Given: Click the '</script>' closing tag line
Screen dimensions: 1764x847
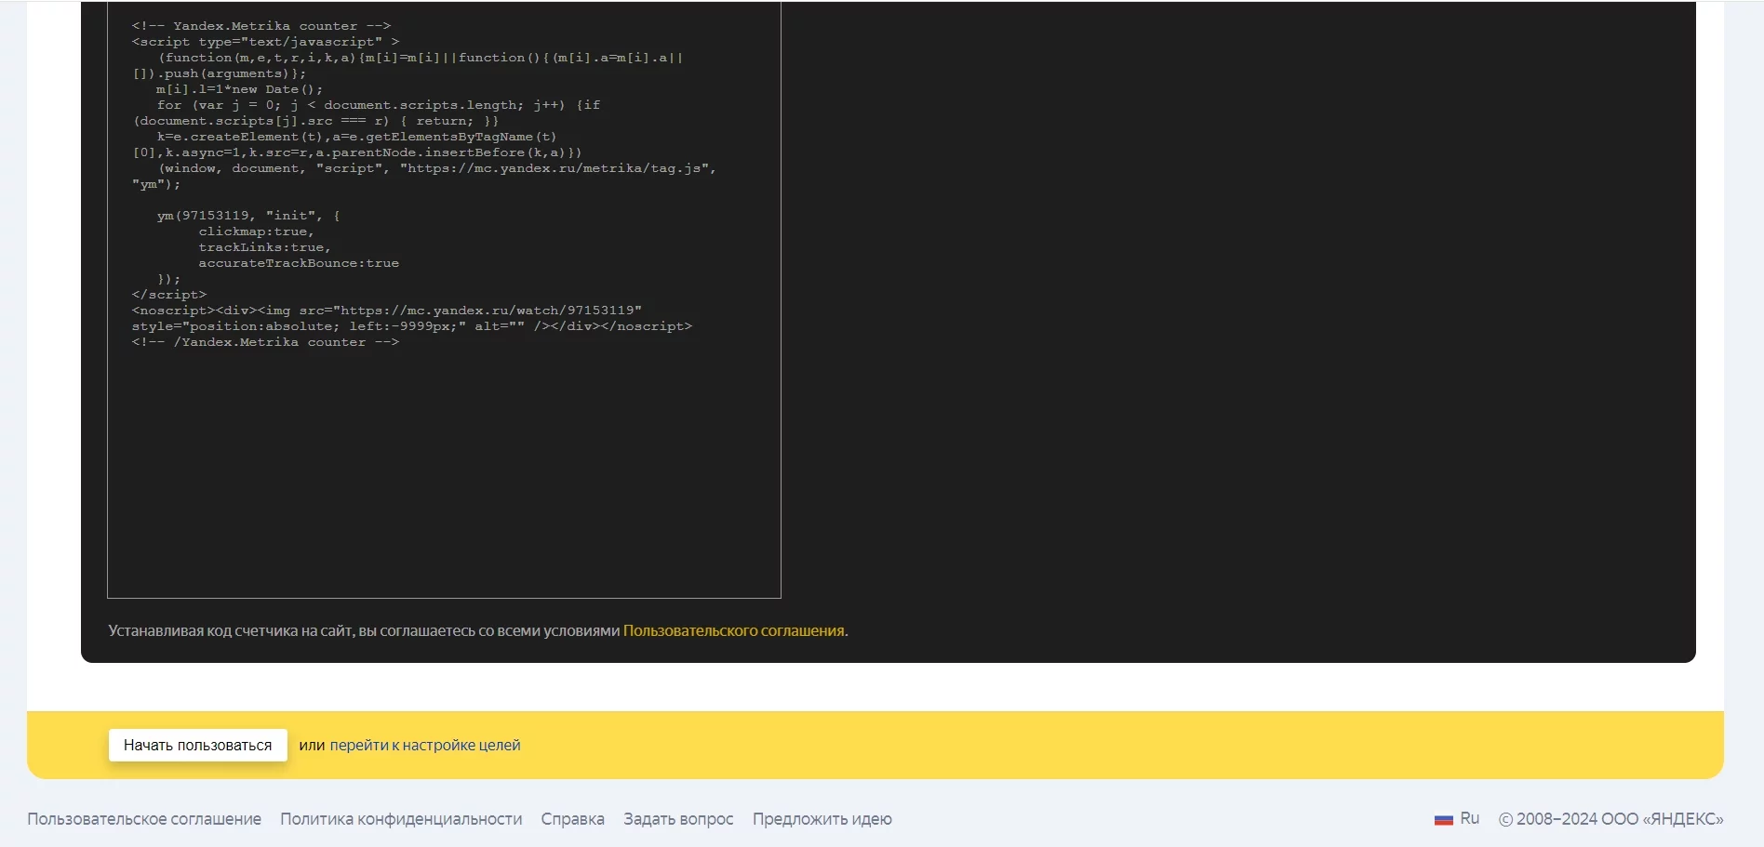Looking at the screenshot, I should (x=169, y=295).
